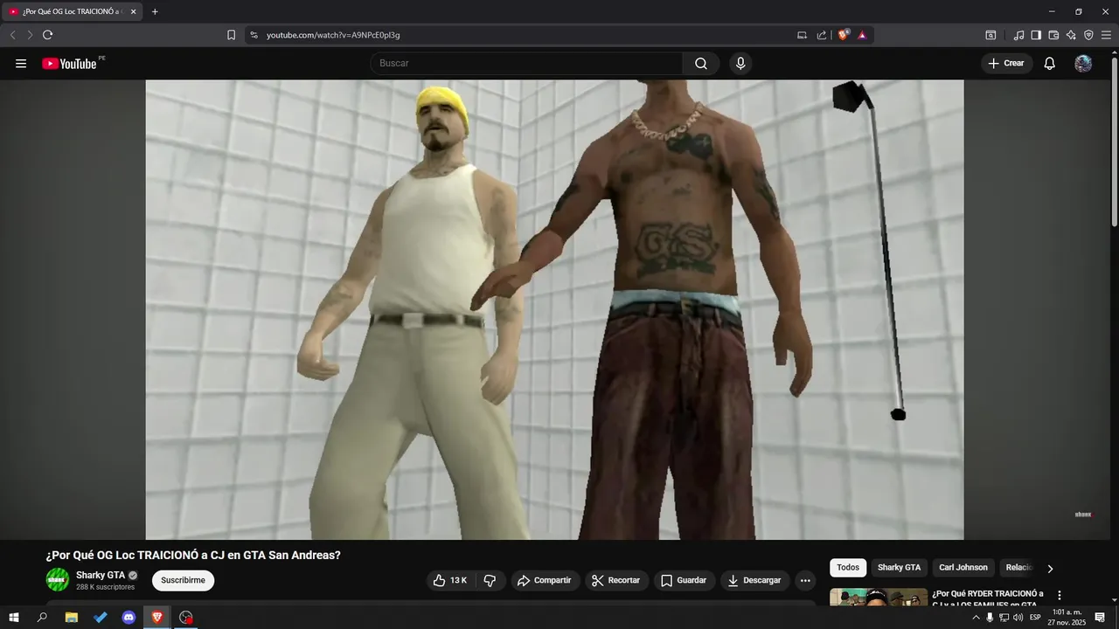This screenshot has height=629, width=1119.
Task: Open the clock showing 1:01 a. m.
Action: pos(1065,618)
